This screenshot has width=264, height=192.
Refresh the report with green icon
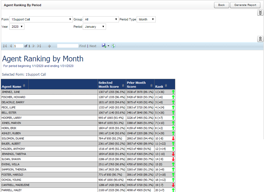point(113,46)
